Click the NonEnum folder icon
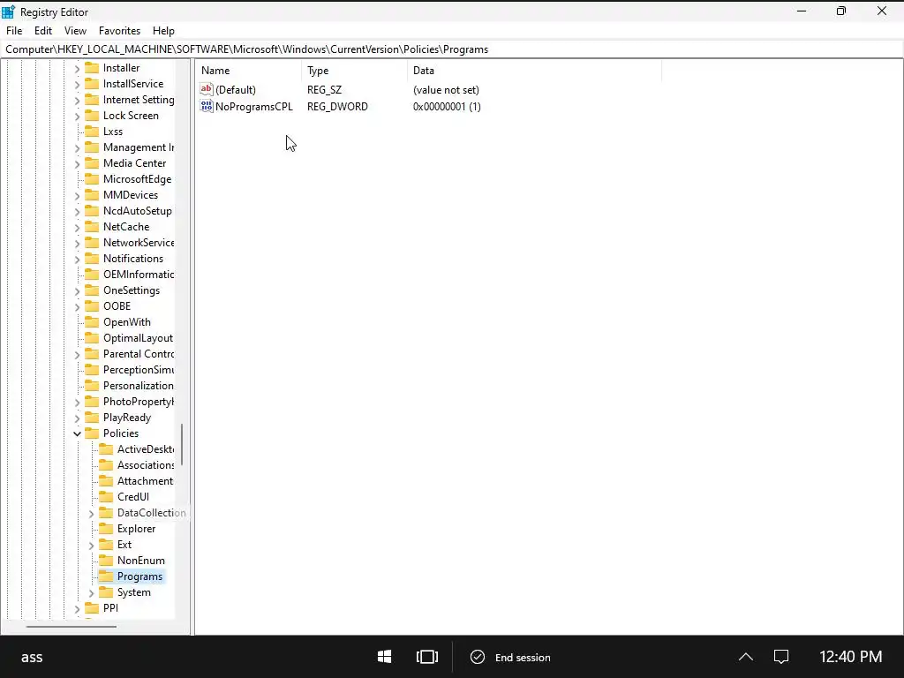The width and height of the screenshot is (904, 678). tap(106, 561)
